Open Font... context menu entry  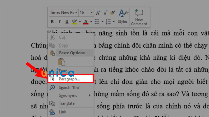(71, 71)
